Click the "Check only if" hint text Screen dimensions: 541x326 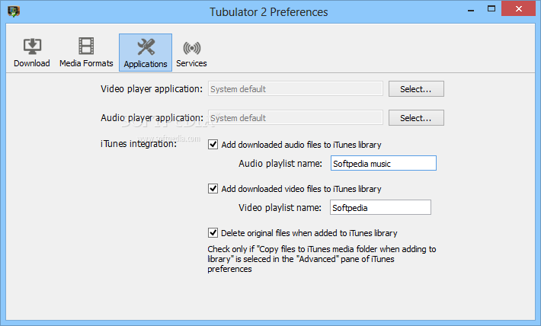(322, 259)
